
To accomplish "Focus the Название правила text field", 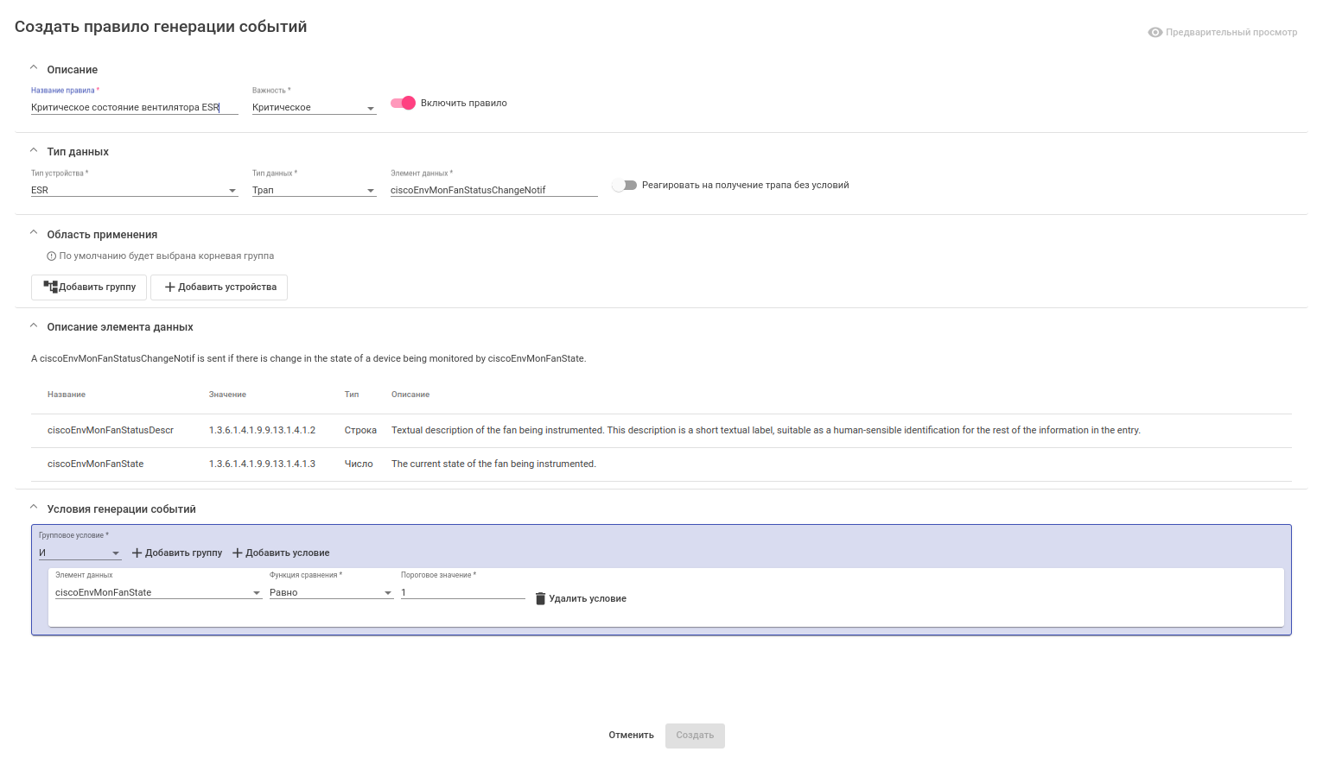I will (x=134, y=108).
